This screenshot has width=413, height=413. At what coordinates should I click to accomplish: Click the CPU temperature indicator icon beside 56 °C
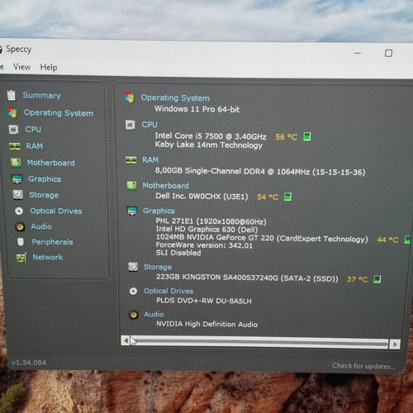pyautogui.click(x=307, y=136)
